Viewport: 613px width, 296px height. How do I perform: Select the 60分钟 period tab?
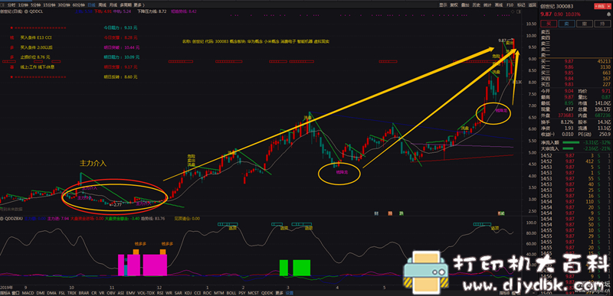point(79,5)
